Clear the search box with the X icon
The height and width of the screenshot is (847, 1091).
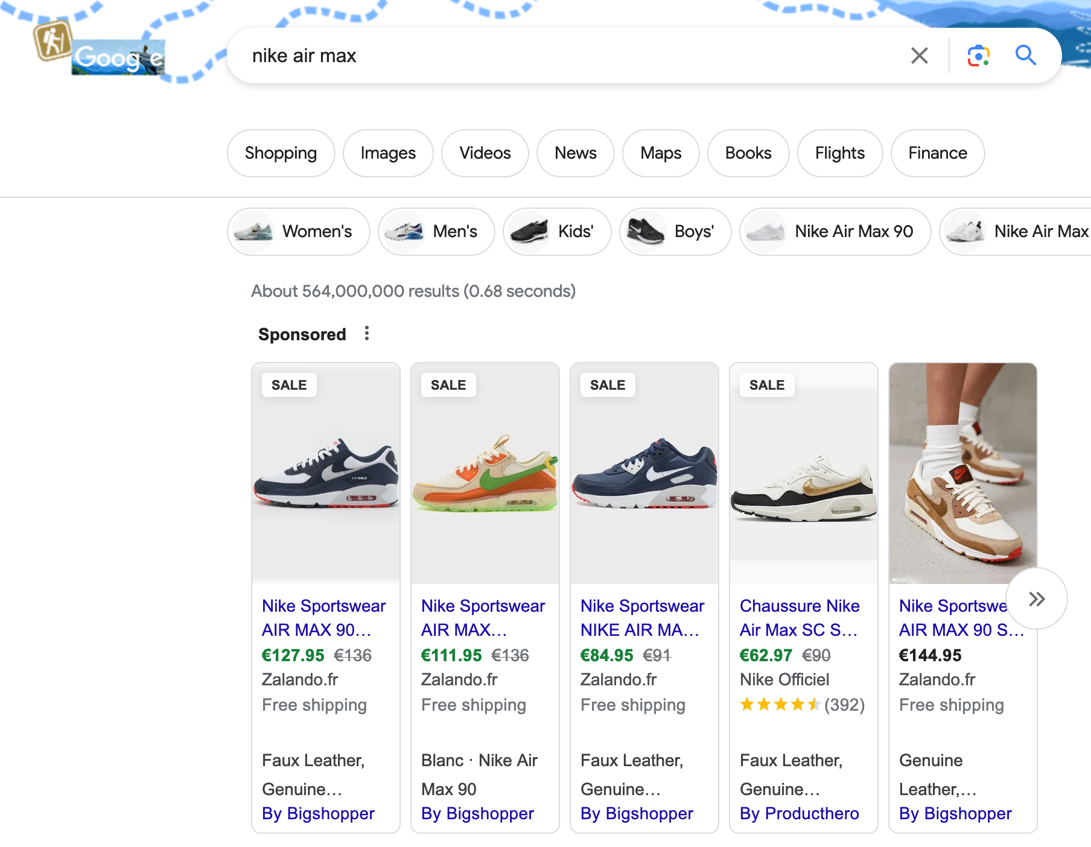coord(919,56)
